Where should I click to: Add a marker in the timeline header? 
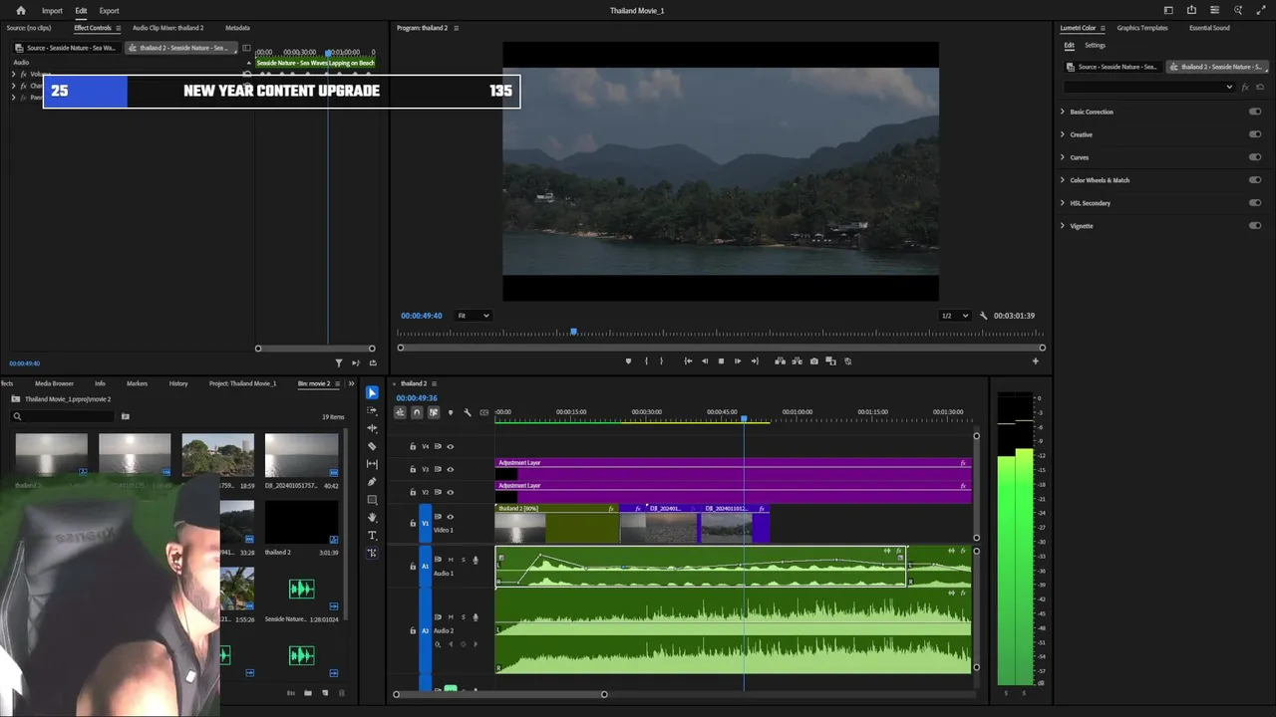[451, 412]
